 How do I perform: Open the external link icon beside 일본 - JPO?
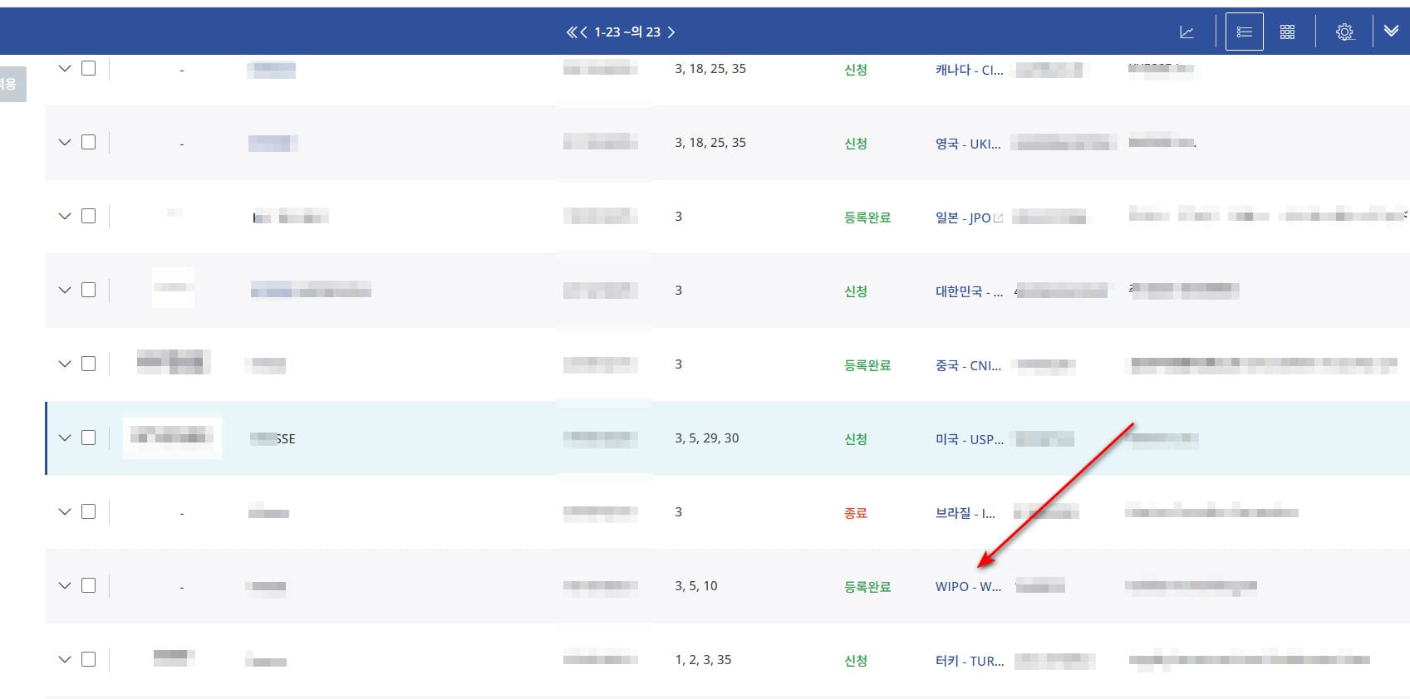pos(999,218)
